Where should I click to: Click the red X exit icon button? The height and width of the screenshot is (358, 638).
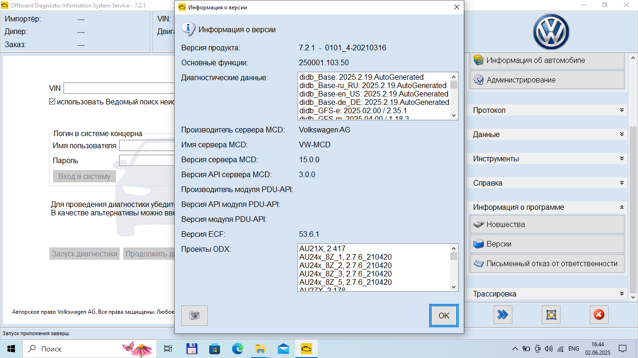click(599, 315)
